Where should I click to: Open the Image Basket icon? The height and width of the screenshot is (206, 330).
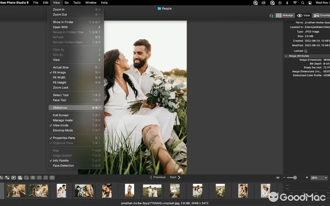pyautogui.click(x=20, y=177)
